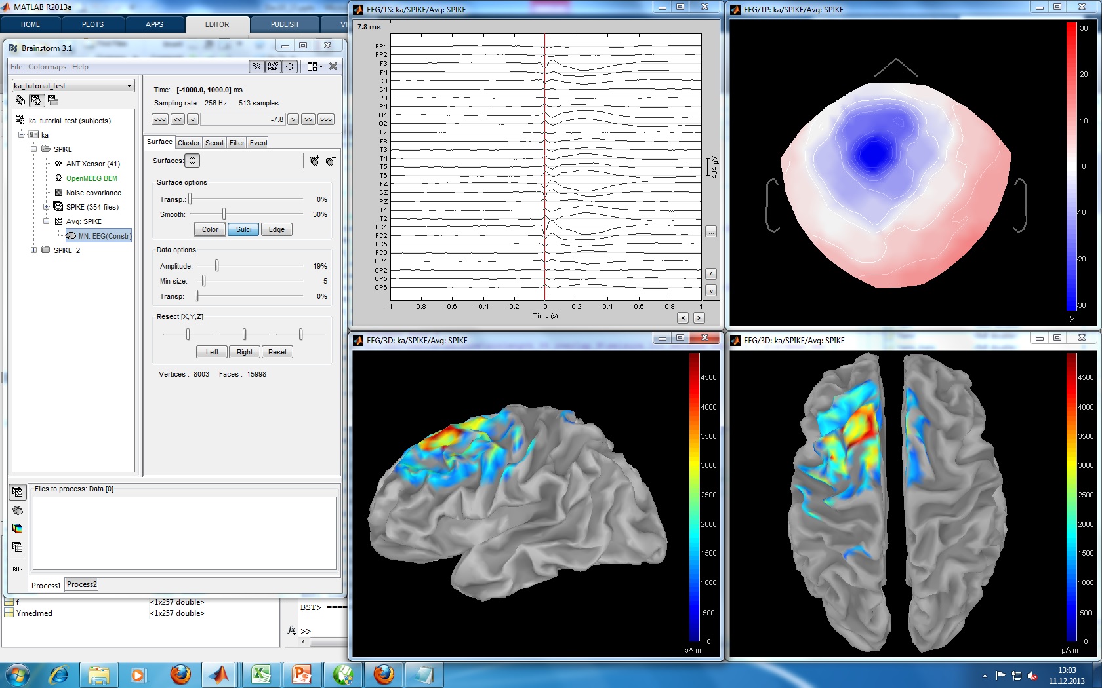The image size is (1102, 688).
Task: Click the remove surface icon with minus
Action: [x=331, y=161]
